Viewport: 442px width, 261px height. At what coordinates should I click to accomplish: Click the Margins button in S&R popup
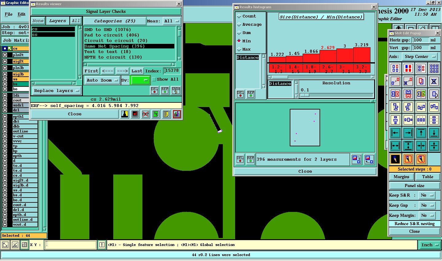(x=401, y=177)
